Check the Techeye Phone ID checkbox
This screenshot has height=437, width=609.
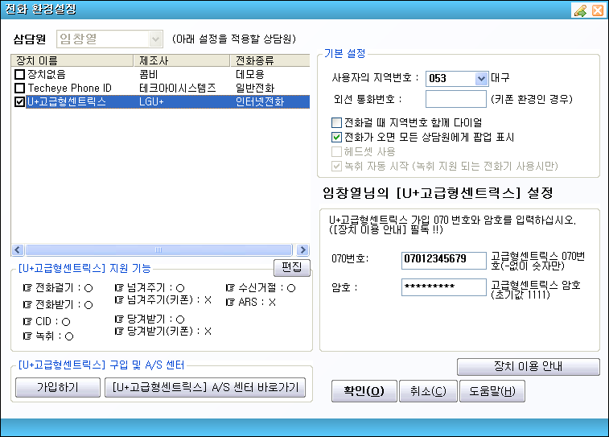19,88
